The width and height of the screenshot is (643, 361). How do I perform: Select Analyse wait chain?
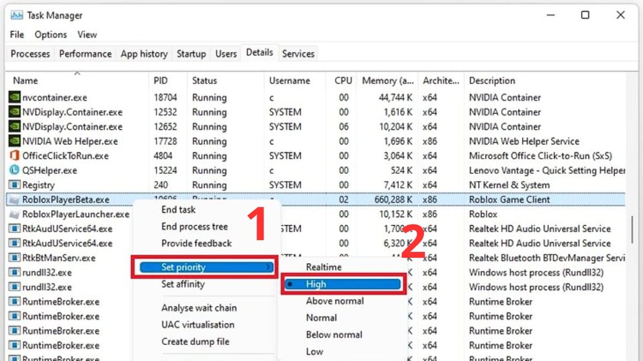[x=199, y=308]
